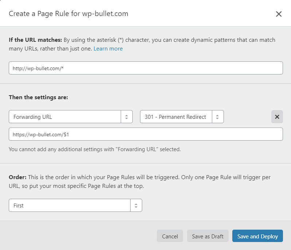Click the 'Order:' description text
This screenshot has width=291, height=250.
pyautogui.click(x=140, y=181)
